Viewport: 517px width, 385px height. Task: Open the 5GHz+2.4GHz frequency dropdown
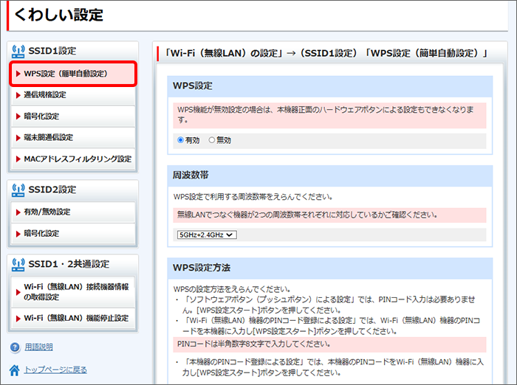coord(207,235)
